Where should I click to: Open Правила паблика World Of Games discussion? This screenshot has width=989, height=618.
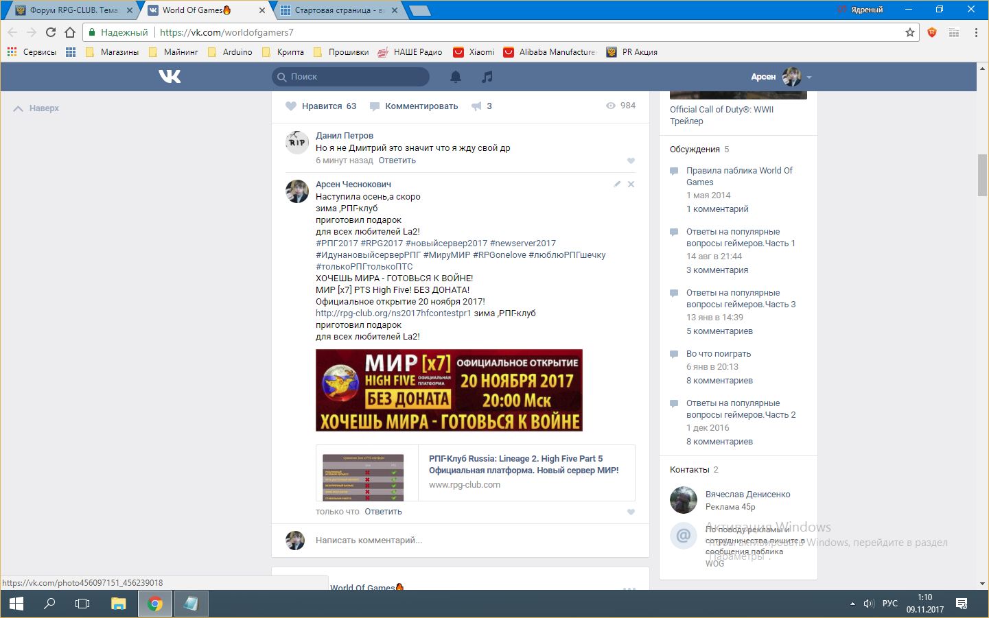point(739,176)
